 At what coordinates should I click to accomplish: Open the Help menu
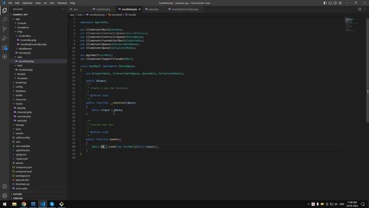72,3
